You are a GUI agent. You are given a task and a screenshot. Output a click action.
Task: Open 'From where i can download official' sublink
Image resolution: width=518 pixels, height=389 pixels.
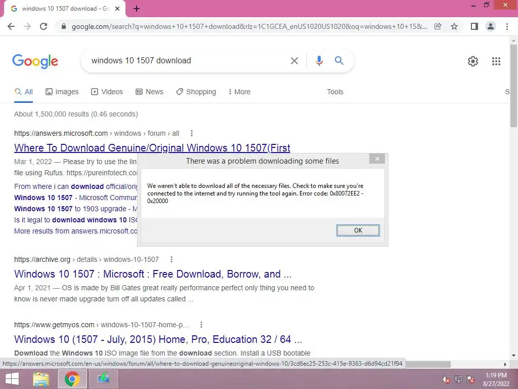coord(76,186)
